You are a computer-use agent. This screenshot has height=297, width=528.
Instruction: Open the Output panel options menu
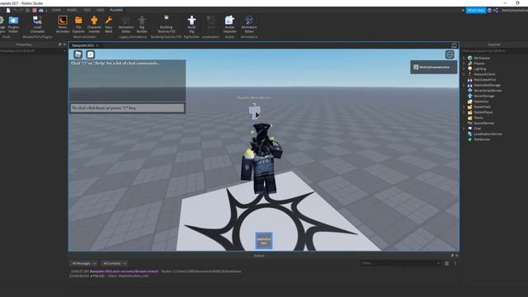(x=455, y=263)
